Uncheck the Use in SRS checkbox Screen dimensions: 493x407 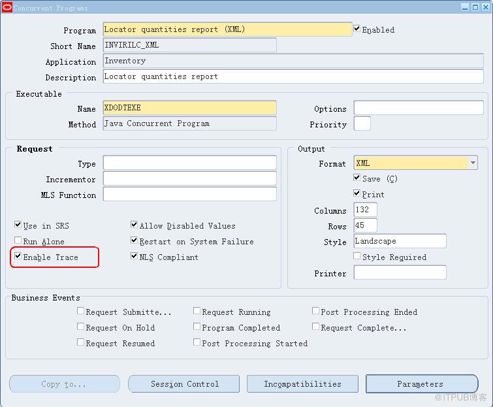point(18,225)
